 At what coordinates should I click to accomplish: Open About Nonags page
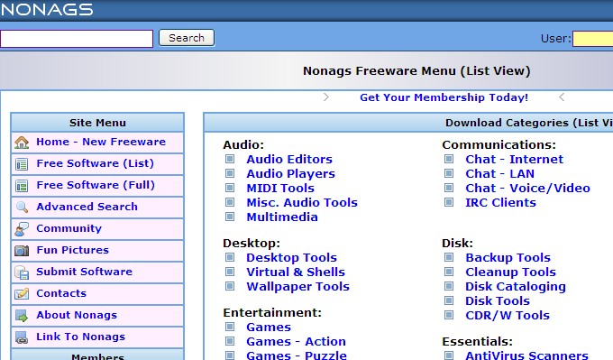click(x=77, y=315)
